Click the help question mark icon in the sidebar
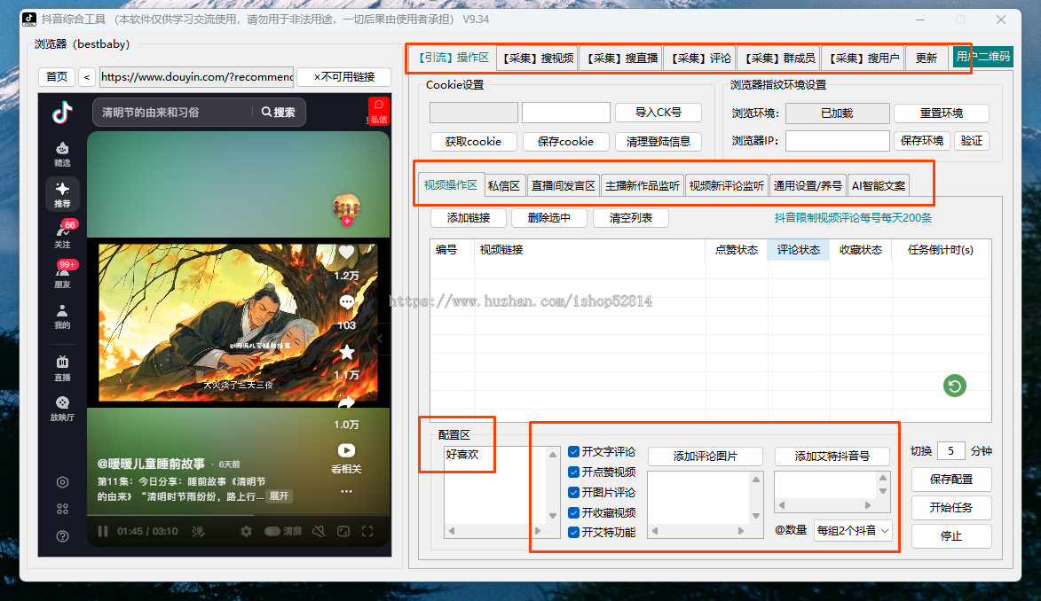 (62, 536)
